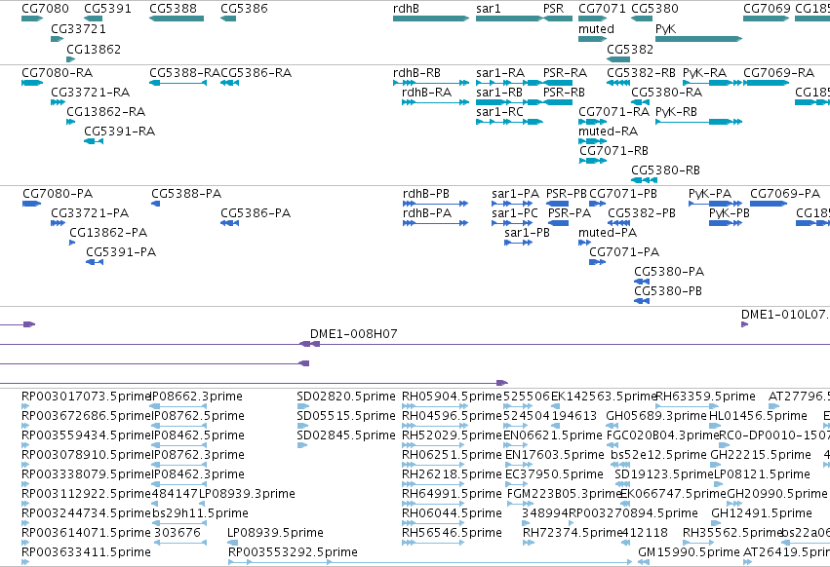The height and width of the screenshot is (567, 830).
Task: Select protein rdhB-PB
Action: [x=426, y=194]
